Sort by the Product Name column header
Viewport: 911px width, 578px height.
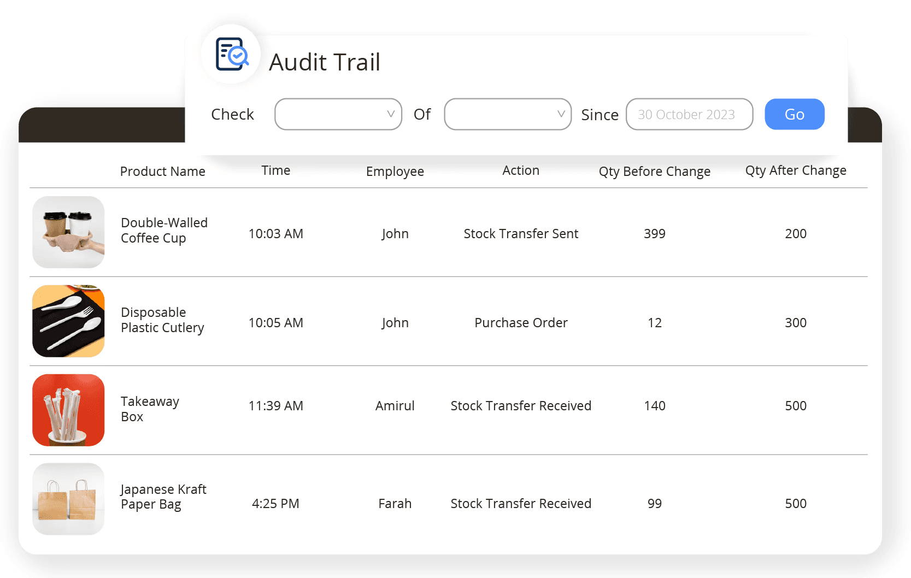162,171
